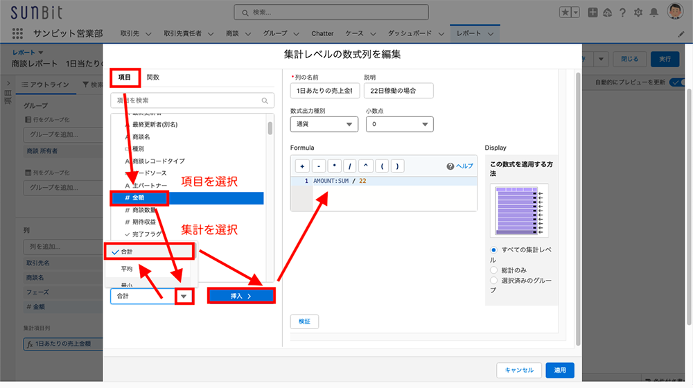Insert the open parenthesis

click(382, 166)
